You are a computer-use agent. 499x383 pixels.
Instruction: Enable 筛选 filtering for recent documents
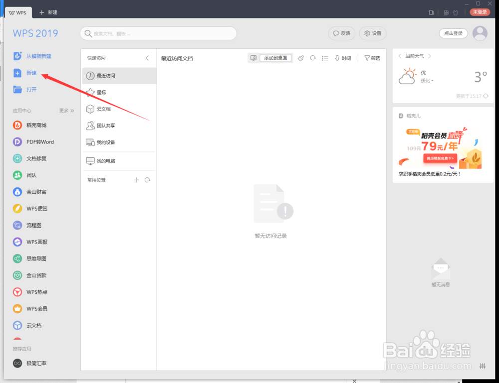click(372, 58)
